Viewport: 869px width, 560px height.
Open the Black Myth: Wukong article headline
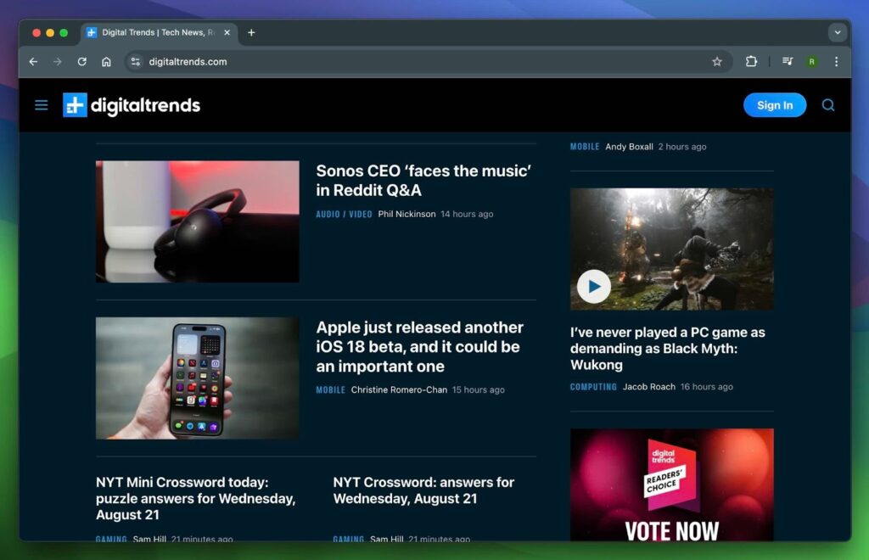(667, 349)
